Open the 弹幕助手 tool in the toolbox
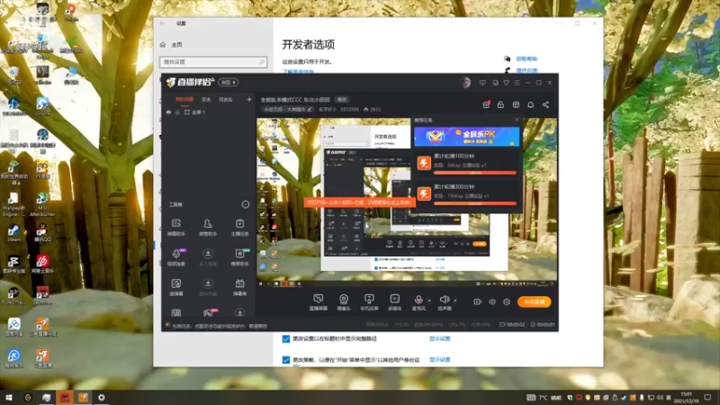The height and width of the screenshot is (405, 720). (x=175, y=227)
